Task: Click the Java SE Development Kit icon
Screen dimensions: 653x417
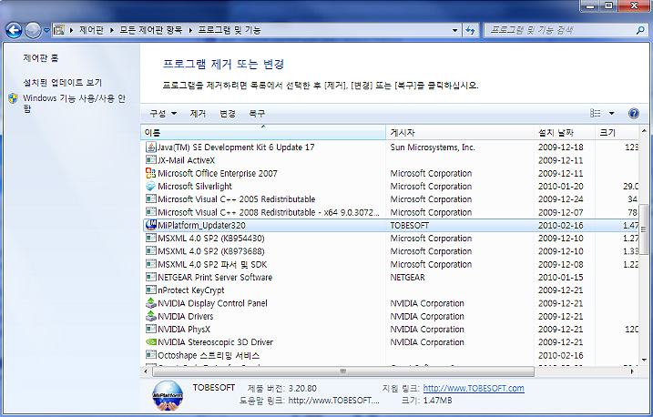Action: (151, 147)
